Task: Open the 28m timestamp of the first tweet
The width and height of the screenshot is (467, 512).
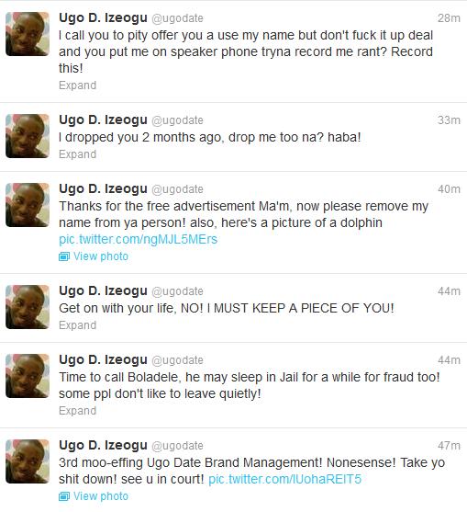Action: tap(449, 18)
